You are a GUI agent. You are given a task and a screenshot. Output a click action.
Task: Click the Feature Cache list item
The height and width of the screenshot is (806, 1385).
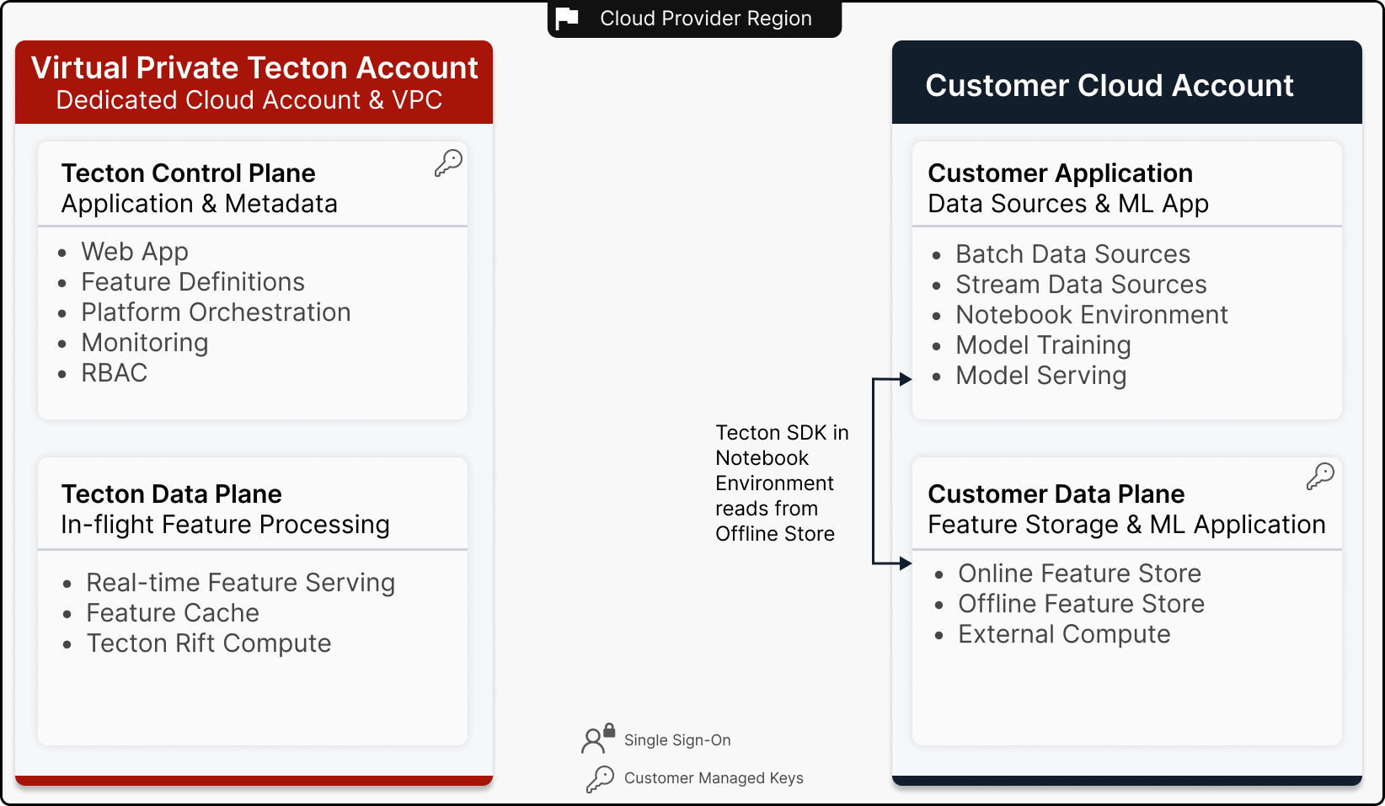173,613
